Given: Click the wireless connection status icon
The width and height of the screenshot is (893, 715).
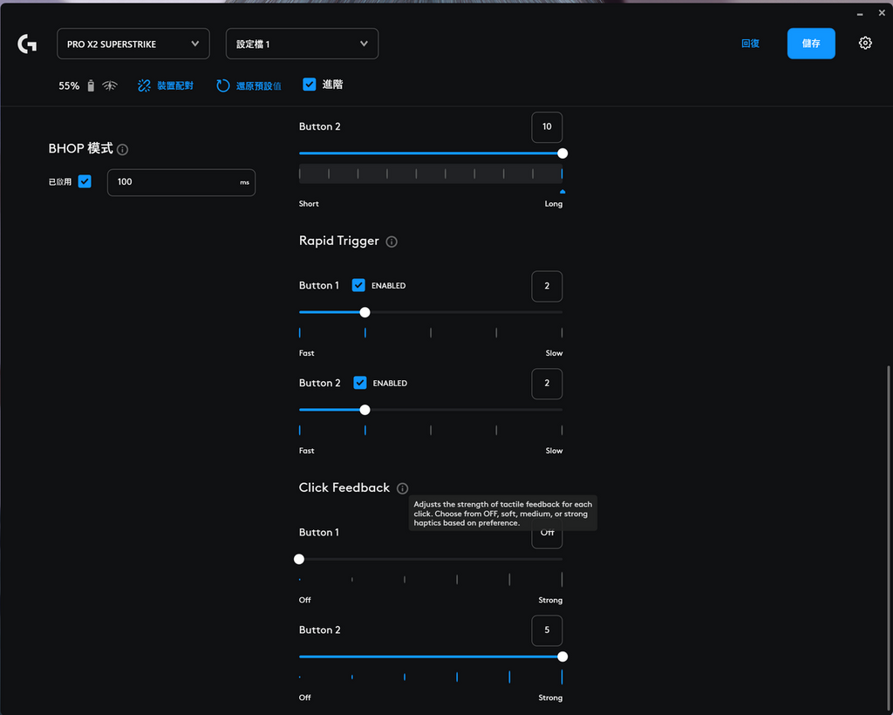Looking at the screenshot, I should coord(110,85).
